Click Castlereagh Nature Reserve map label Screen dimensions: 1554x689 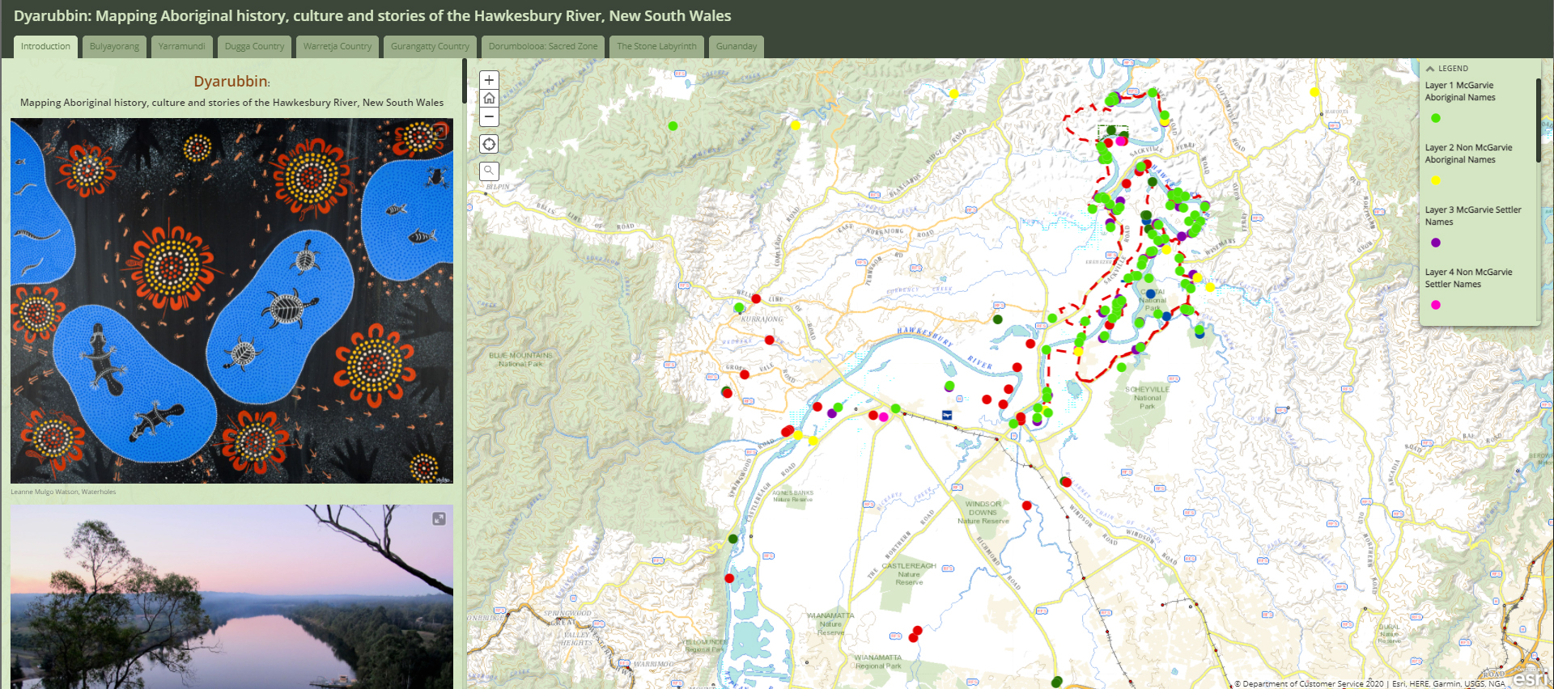(x=909, y=574)
